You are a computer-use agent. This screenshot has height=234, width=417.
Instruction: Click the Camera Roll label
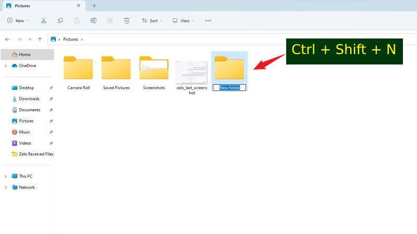click(x=79, y=88)
